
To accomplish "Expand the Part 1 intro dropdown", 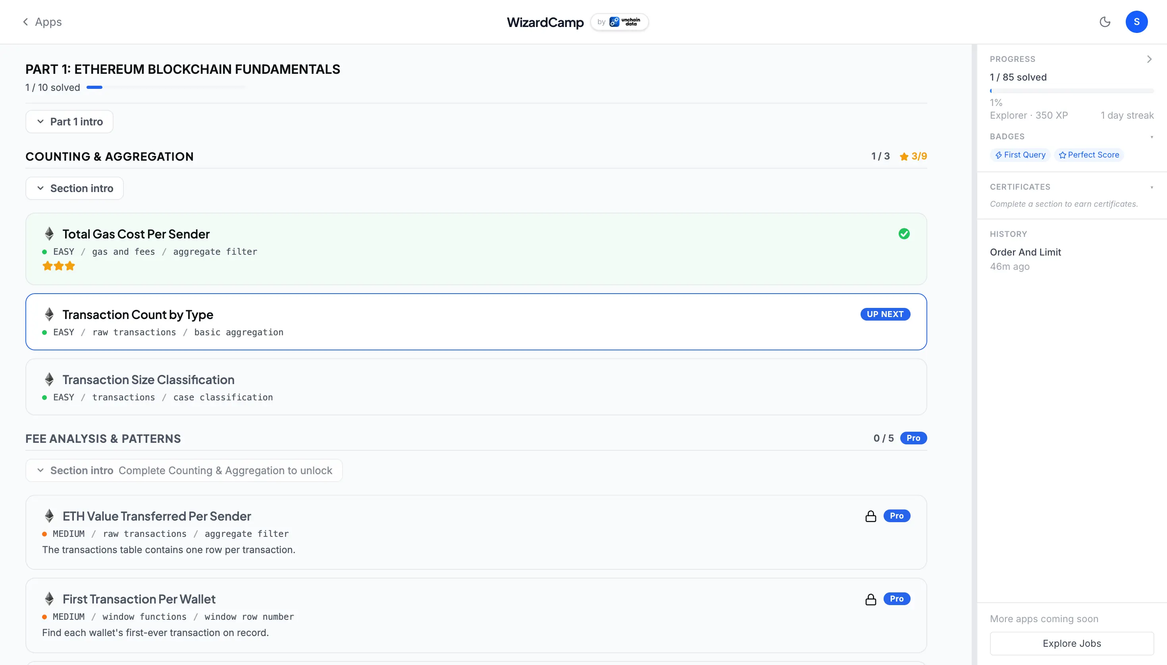I will click(69, 121).
